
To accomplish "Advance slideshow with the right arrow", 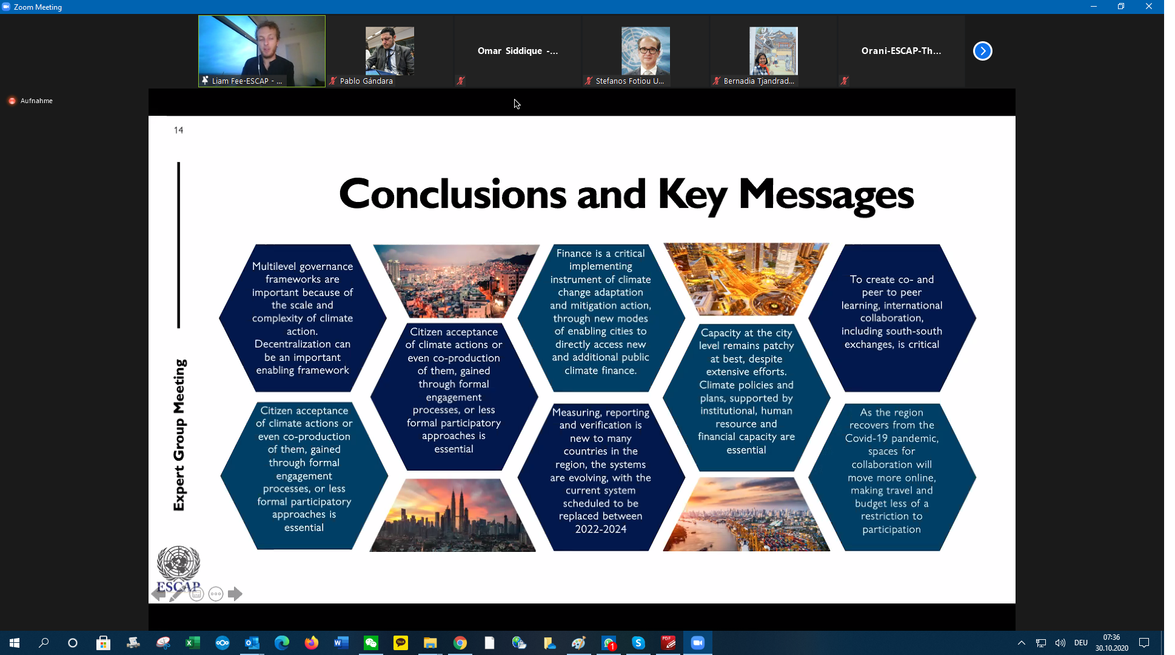I will [235, 594].
